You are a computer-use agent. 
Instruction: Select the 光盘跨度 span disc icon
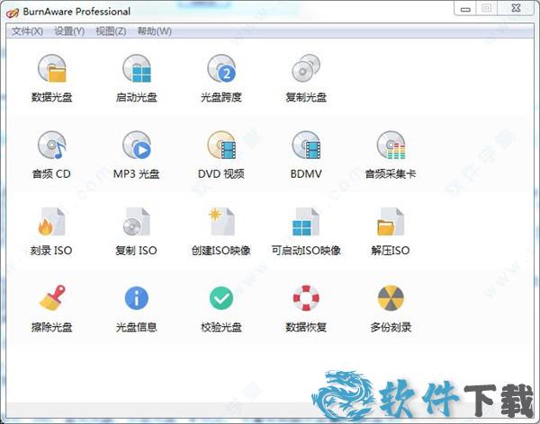tap(221, 68)
